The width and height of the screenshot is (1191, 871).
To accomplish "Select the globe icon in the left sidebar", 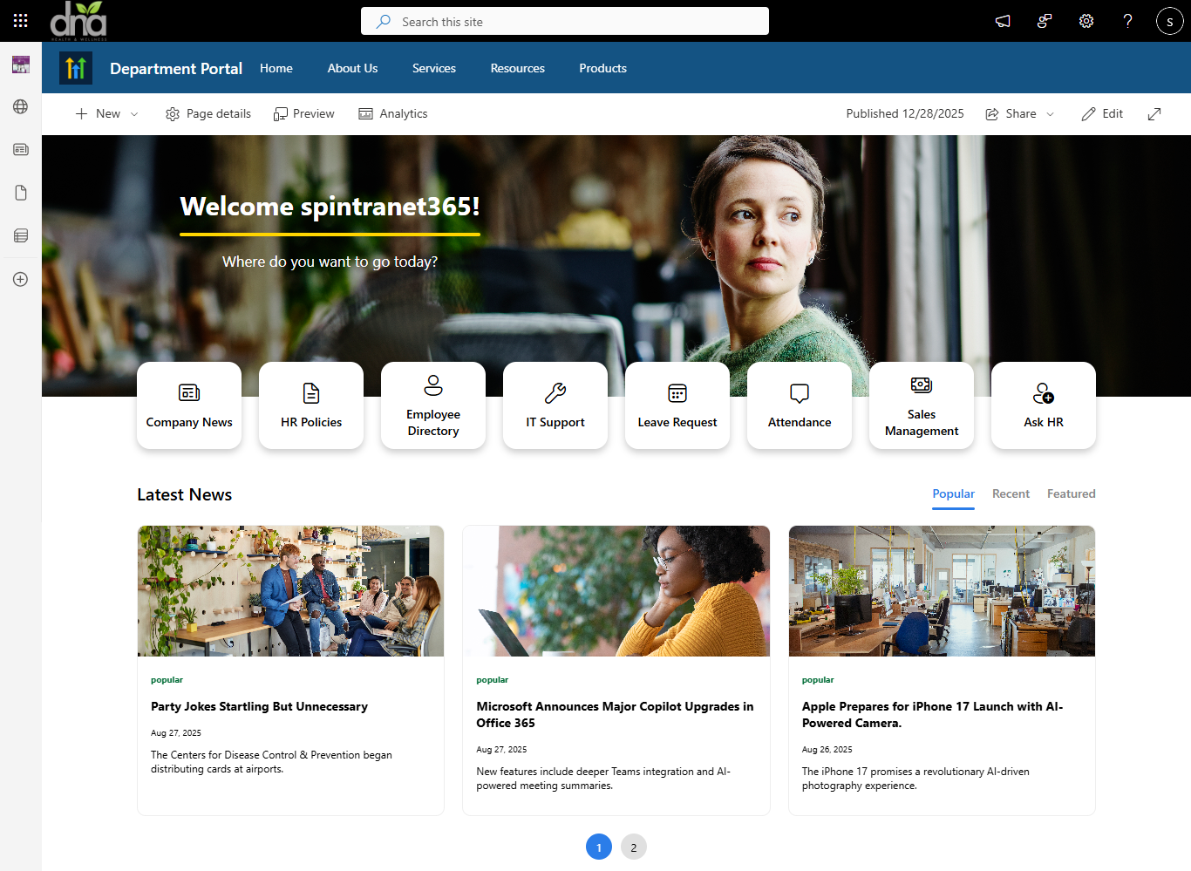I will (x=20, y=105).
